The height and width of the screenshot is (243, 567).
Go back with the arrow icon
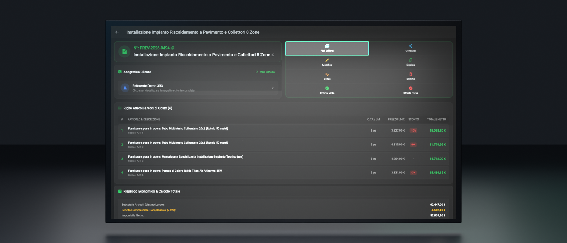tap(117, 32)
